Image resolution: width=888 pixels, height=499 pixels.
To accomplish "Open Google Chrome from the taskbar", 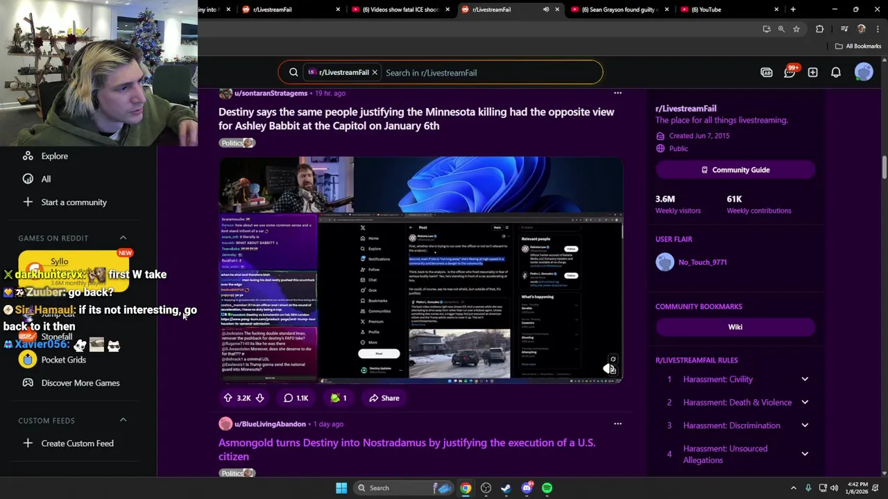I will 466,488.
